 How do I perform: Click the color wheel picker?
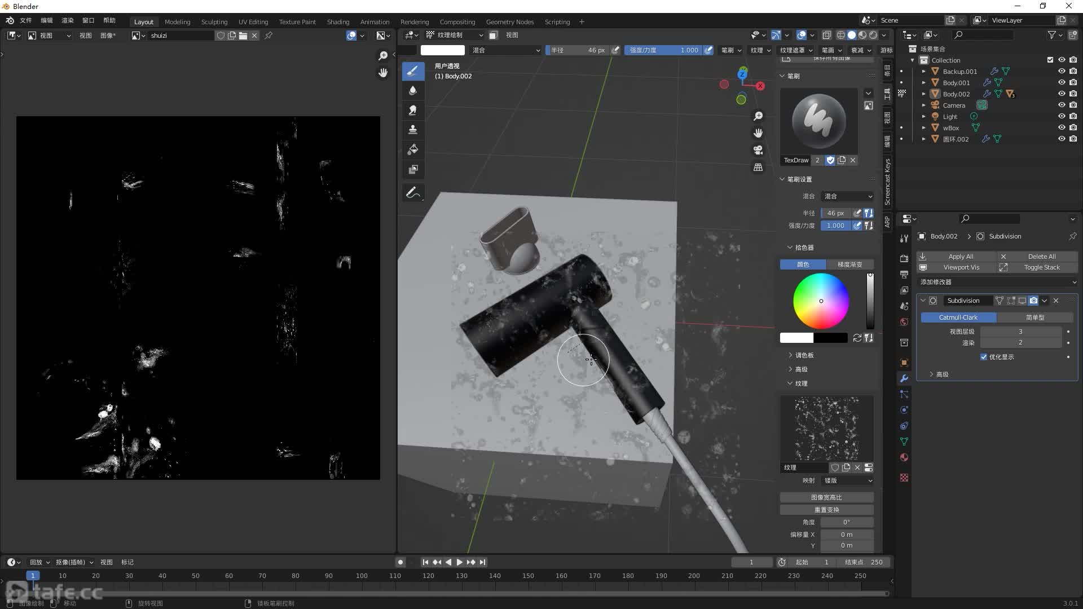pos(821,301)
